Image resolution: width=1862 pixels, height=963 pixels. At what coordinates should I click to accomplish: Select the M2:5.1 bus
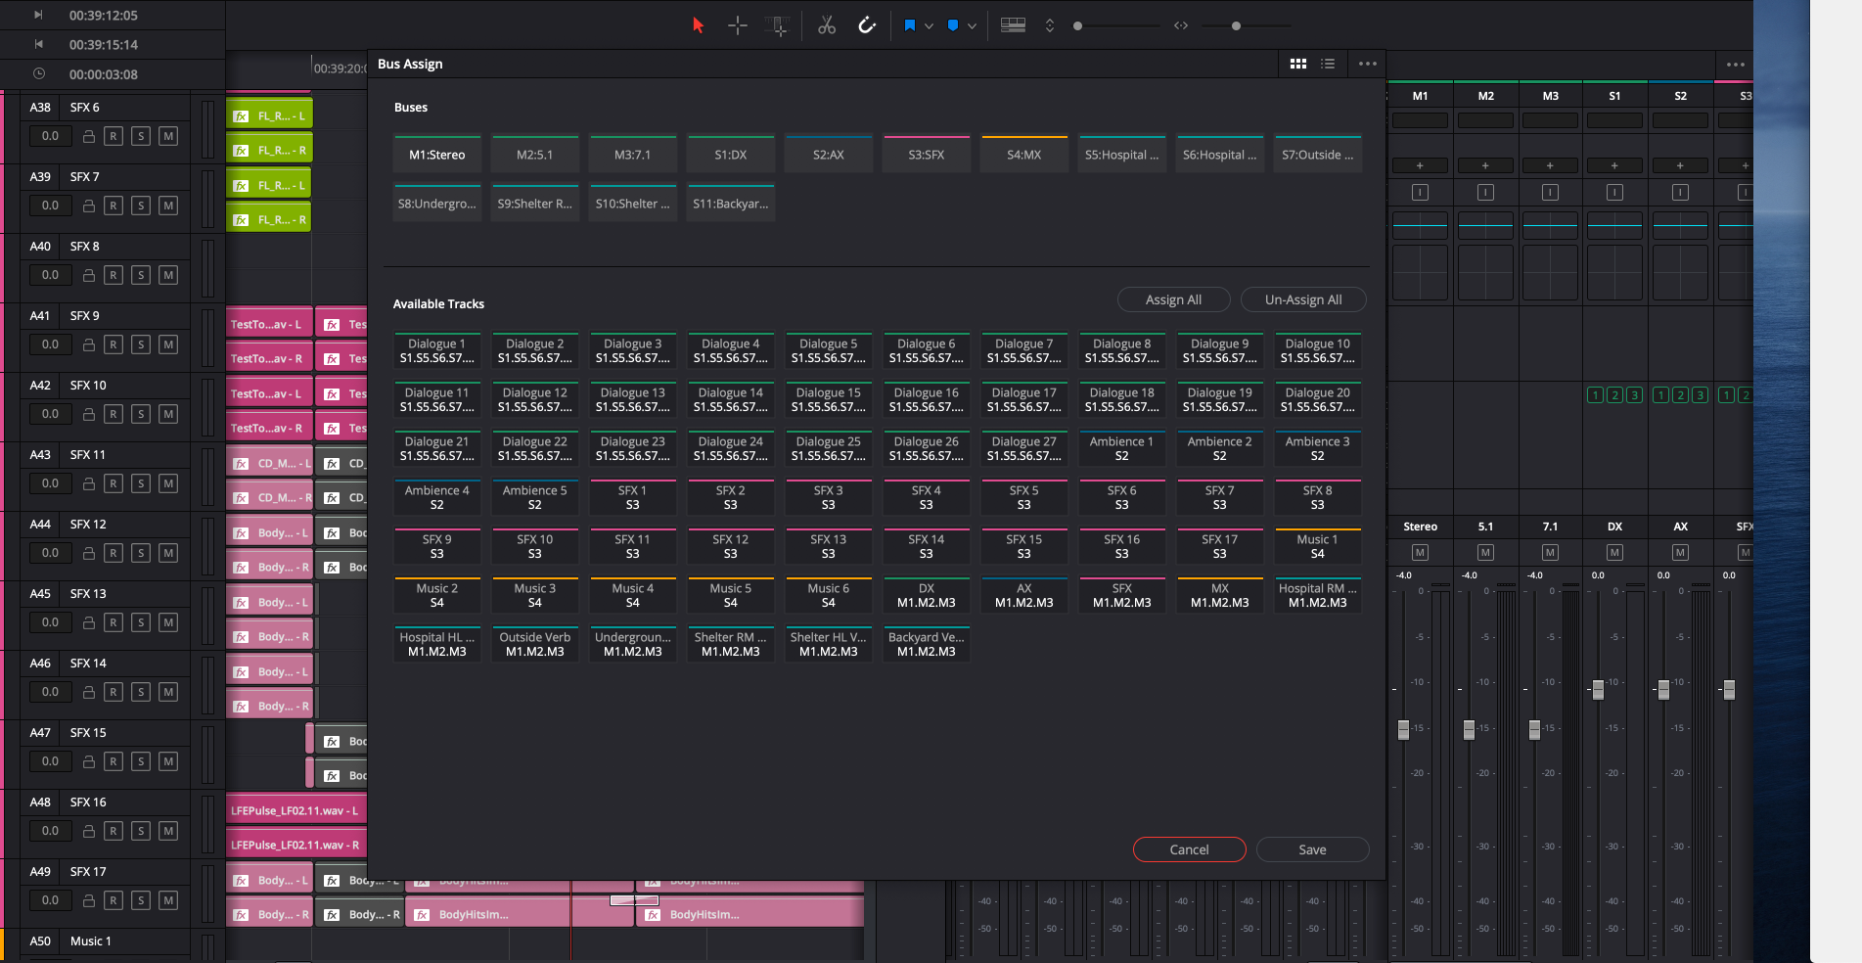click(535, 155)
